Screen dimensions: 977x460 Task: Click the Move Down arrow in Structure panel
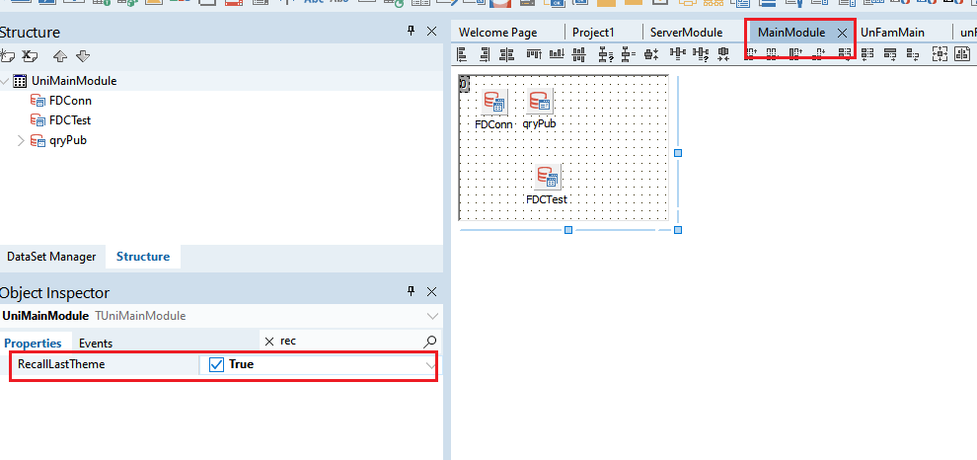pyautogui.click(x=83, y=56)
